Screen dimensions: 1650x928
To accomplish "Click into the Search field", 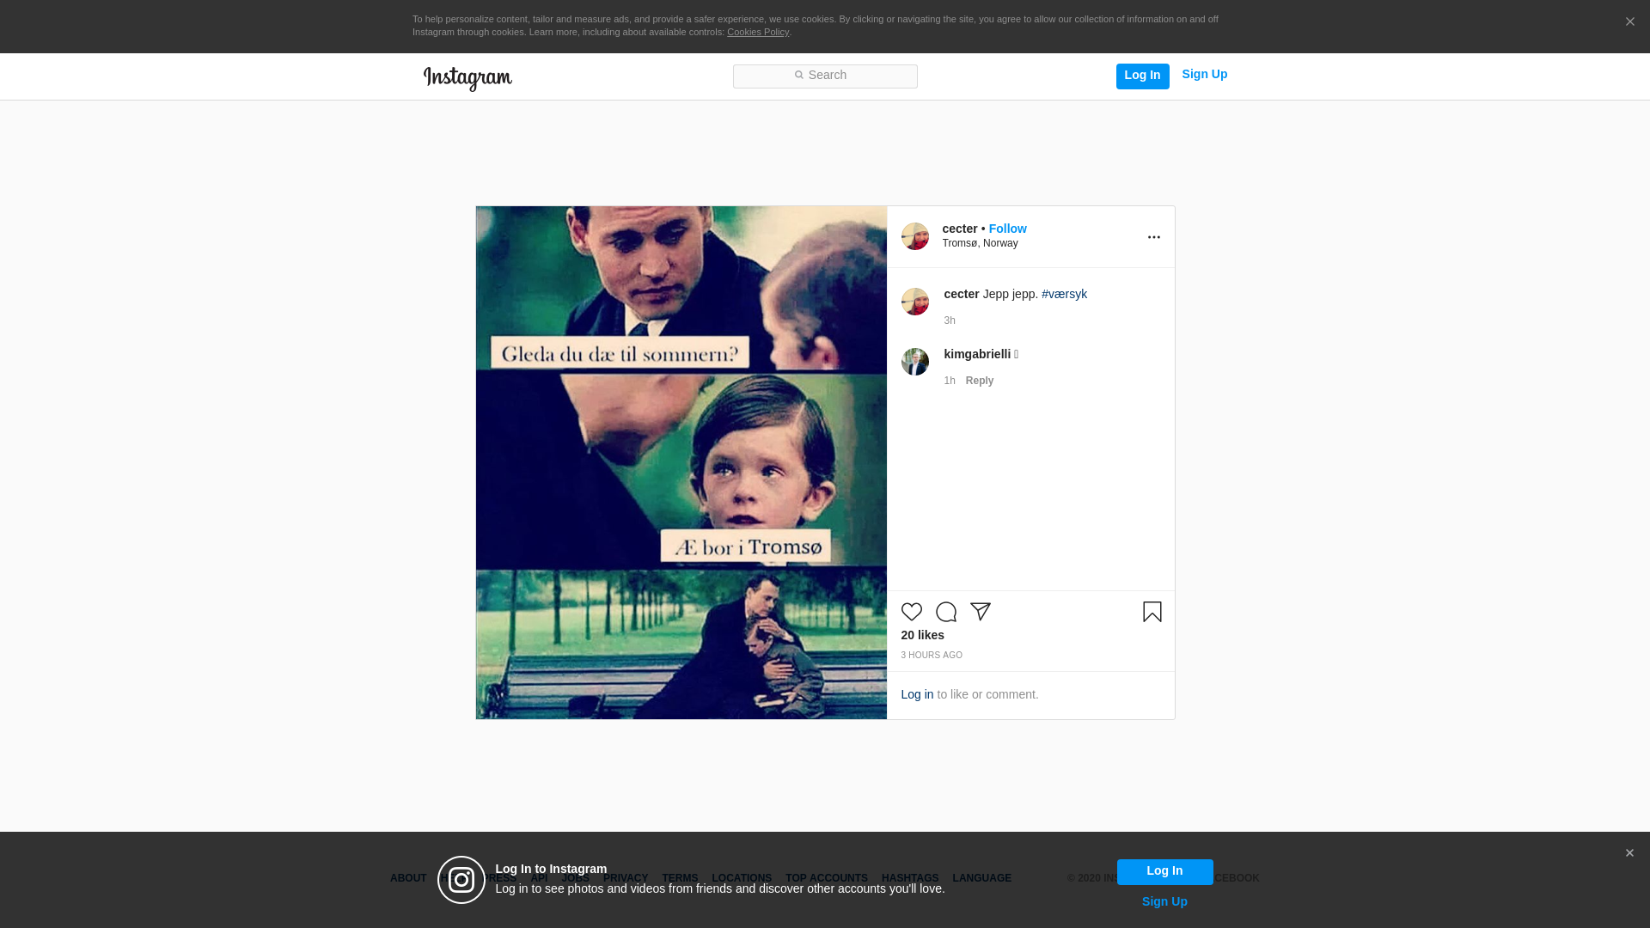I will tap(825, 76).
